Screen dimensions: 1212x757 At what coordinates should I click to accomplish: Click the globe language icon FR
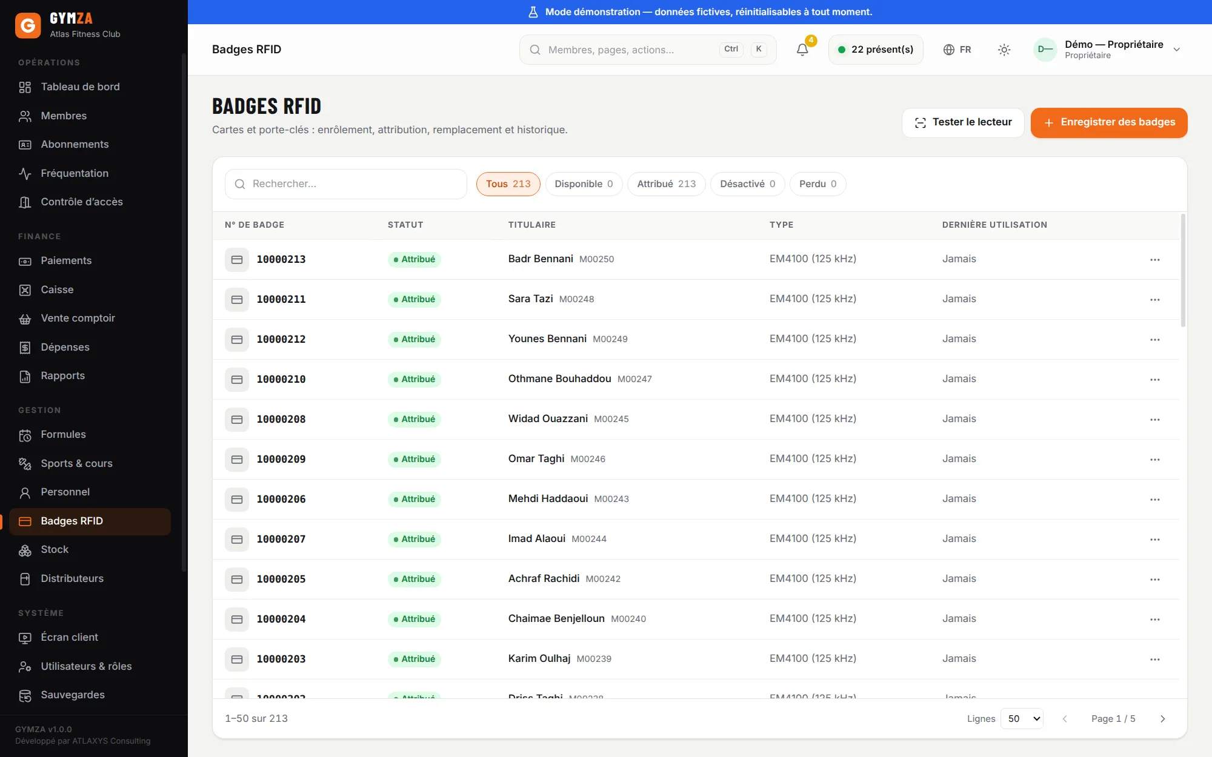pos(957,50)
